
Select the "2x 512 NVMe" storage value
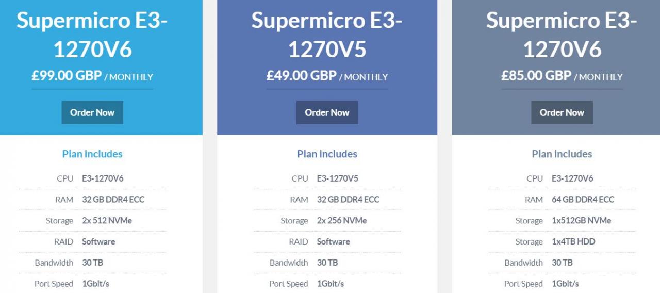107,220
